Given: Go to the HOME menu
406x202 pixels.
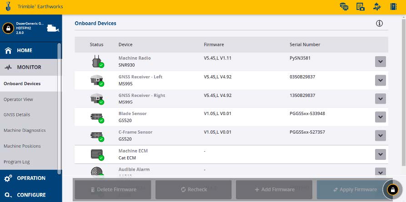Looking at the screenshot, I should (x=29, y=50).
